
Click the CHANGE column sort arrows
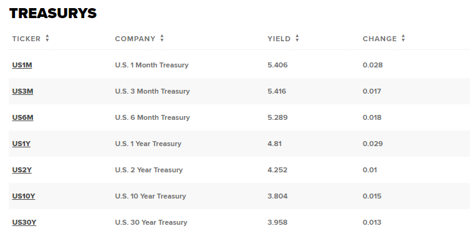click(403, 38)
